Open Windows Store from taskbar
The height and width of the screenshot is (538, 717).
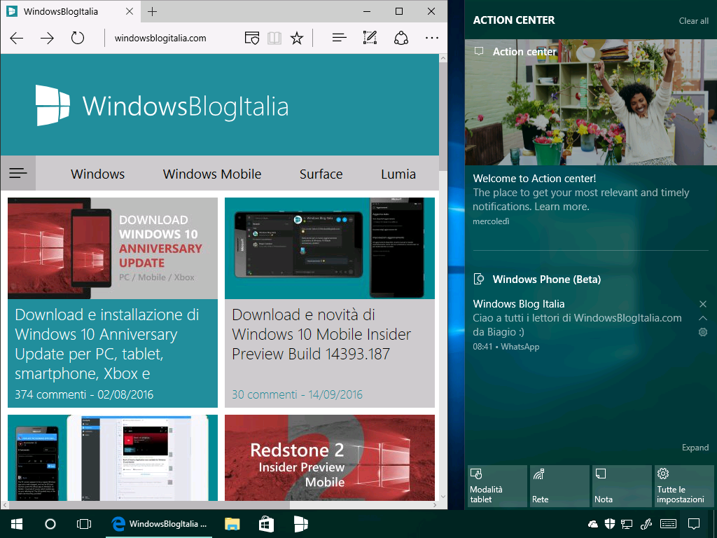click(266, 524)
